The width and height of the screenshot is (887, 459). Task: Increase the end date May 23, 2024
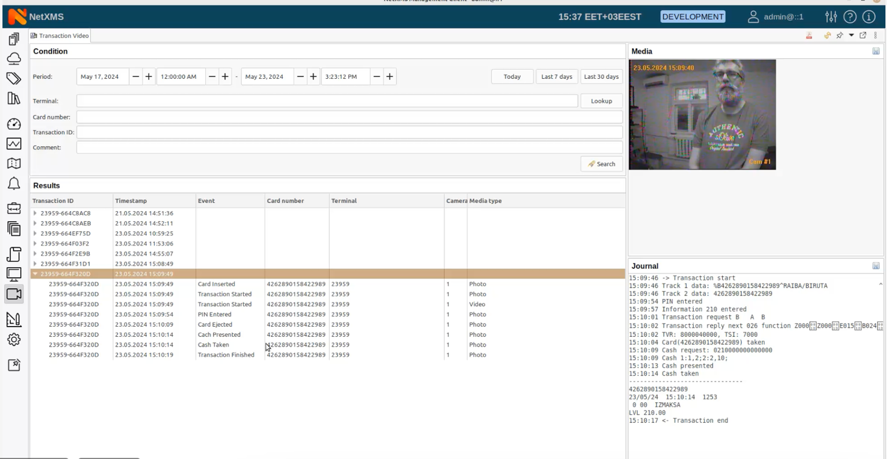[x=314, y=76]
